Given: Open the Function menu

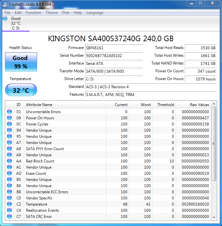Looking at the screenshot, I should point(33,13).
